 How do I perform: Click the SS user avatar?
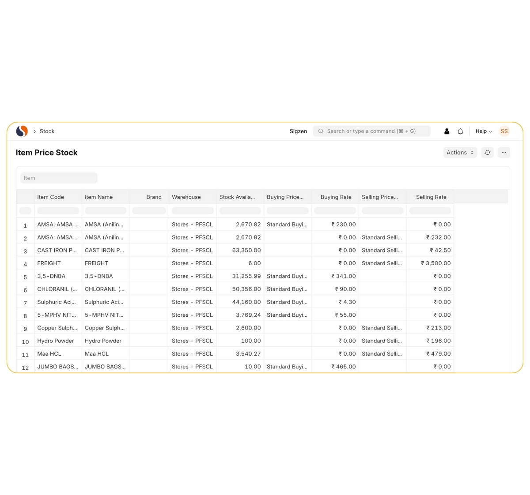coord(504,131)
